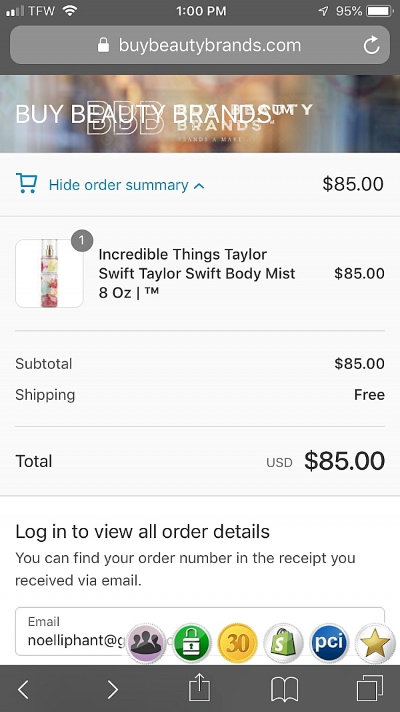This screenshot has width=400, height=712.
Task: Click the padlock icon beside the URL
Action: point(103,45)
